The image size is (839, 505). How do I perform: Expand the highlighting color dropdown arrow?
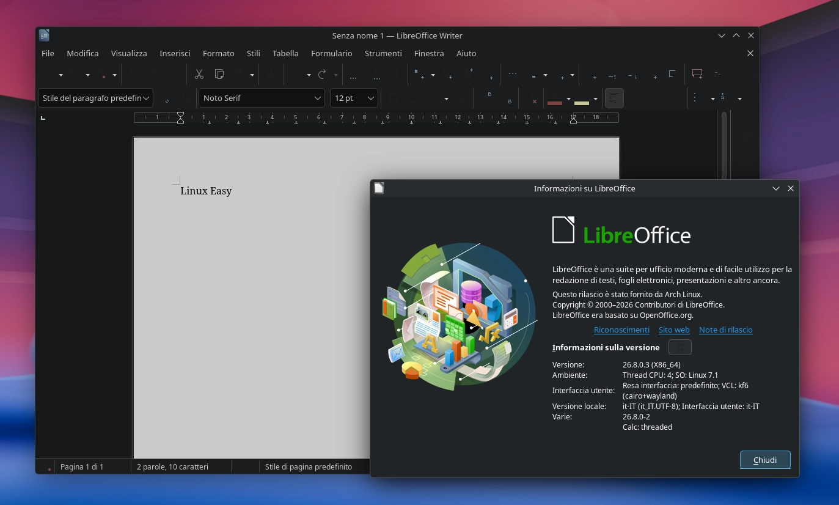point(596,98)
